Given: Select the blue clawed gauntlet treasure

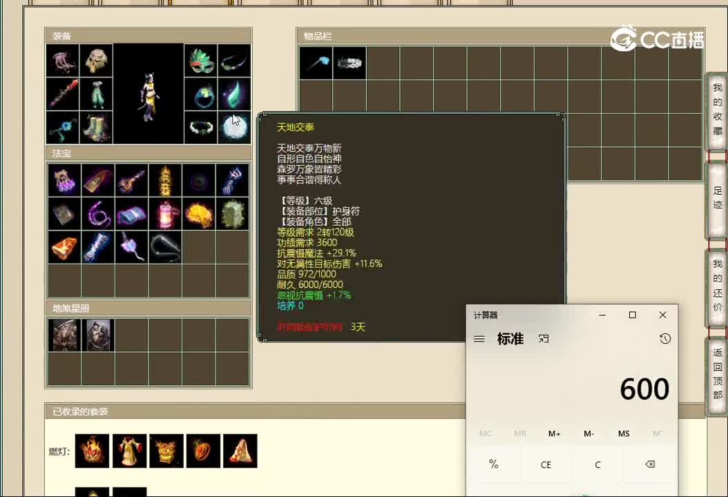Looking at the screenshot, I should (x=232, y=180).
